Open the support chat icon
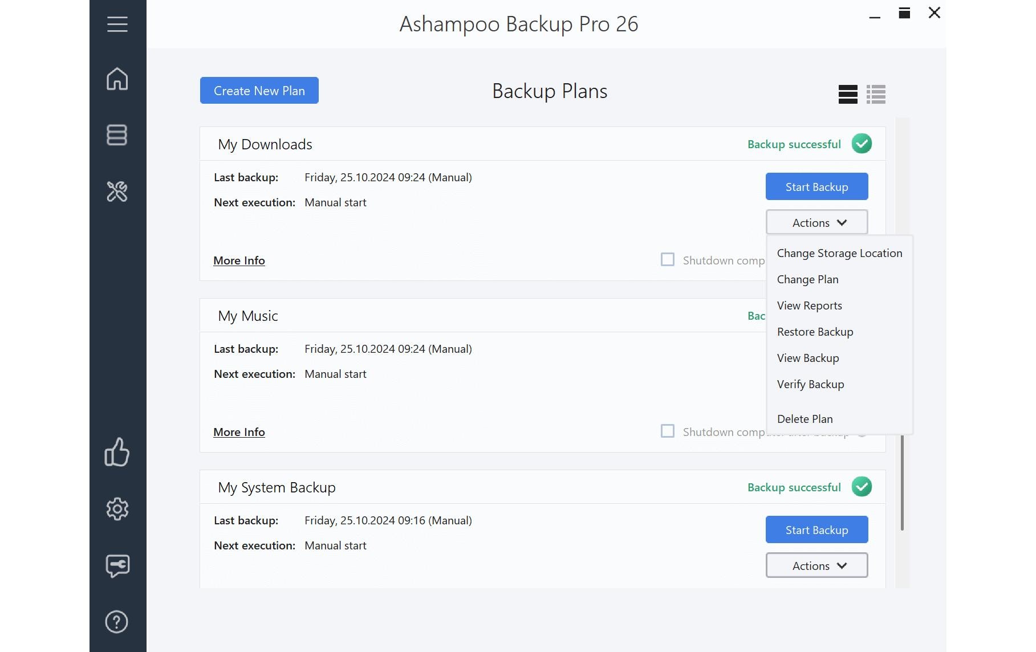1036x652 pixels. point(117,565)
